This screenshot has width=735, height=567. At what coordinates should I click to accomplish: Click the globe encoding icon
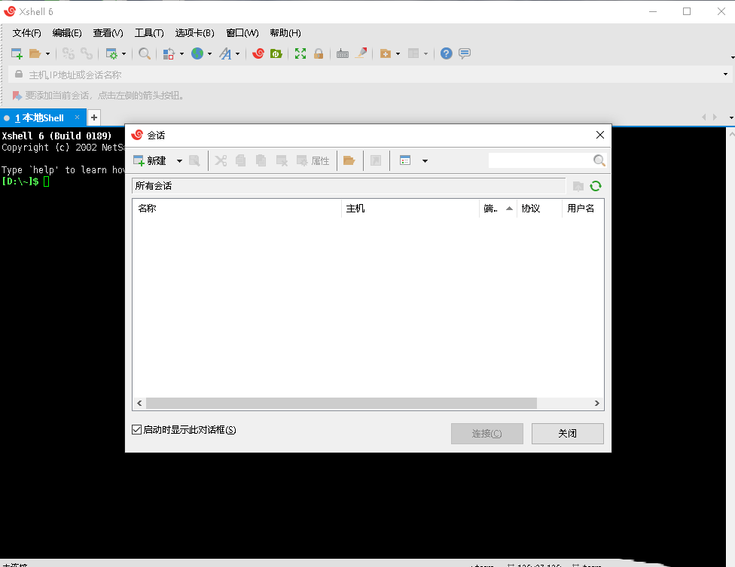click(197, 54)
